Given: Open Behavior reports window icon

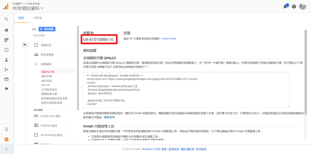Looking at the screenshot, I should (x=7, y=79).
